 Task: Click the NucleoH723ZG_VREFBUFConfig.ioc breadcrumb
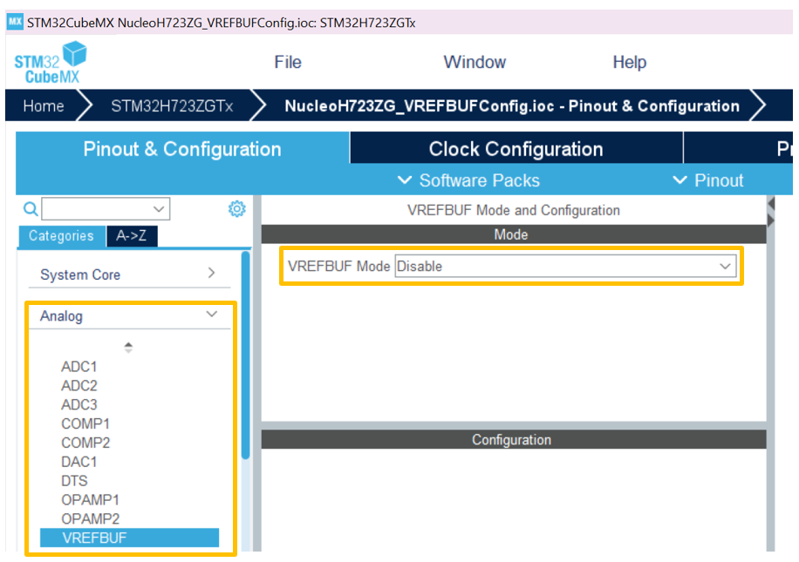(x=512, y=106)
